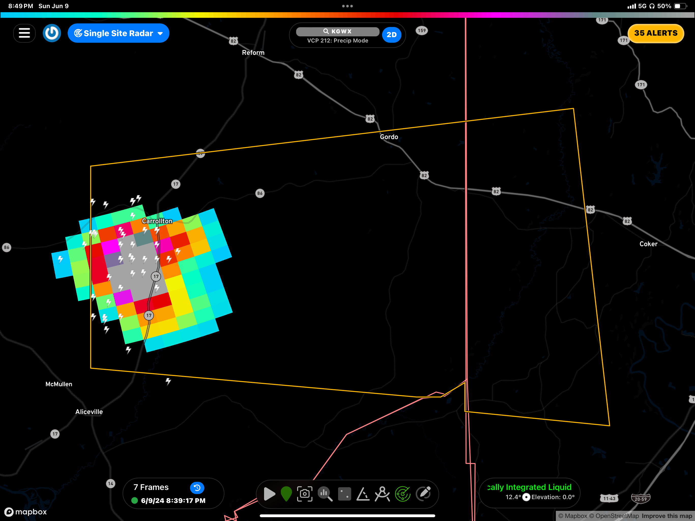The height and width of the screenshot is (521, 695).
Task: Open the Vertically Integrated Liquid product selector
Action: coord(529,487)
